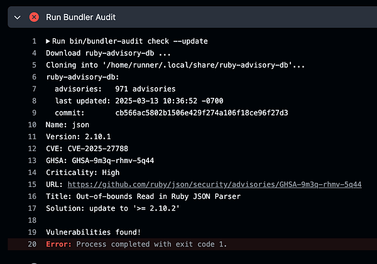
Task: Click 'Download ruby-advisory-db ...' line
Action: point(108,53)
